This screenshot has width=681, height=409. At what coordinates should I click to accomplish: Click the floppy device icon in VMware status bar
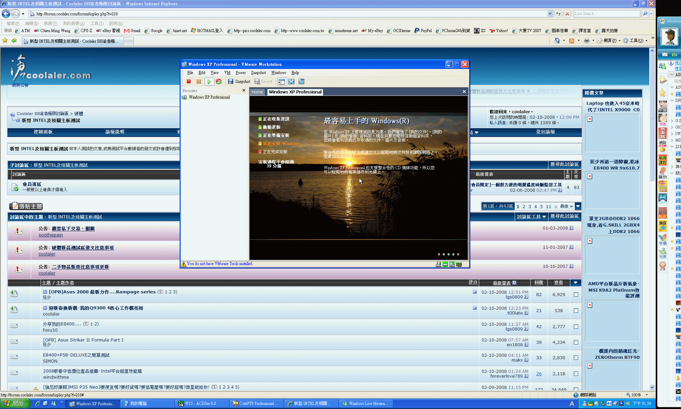439,264
